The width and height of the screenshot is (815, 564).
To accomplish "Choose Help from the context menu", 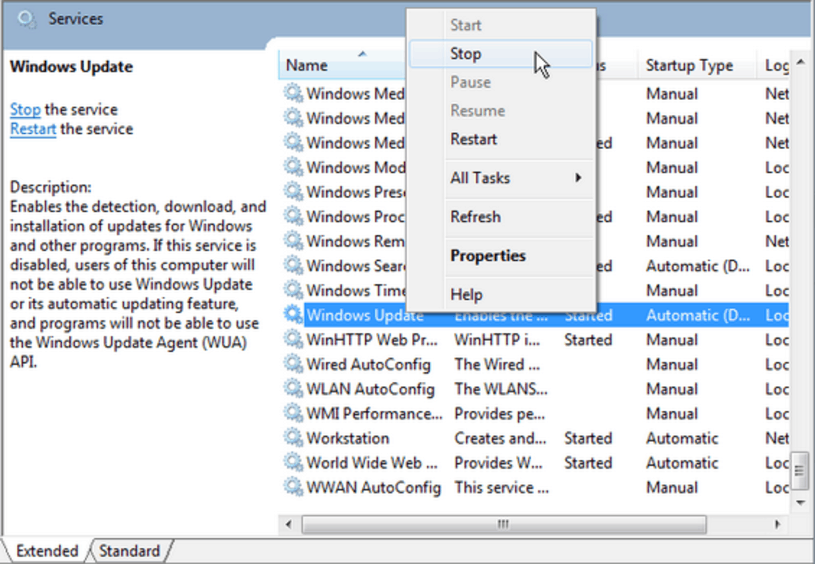I will pos(501,295).
